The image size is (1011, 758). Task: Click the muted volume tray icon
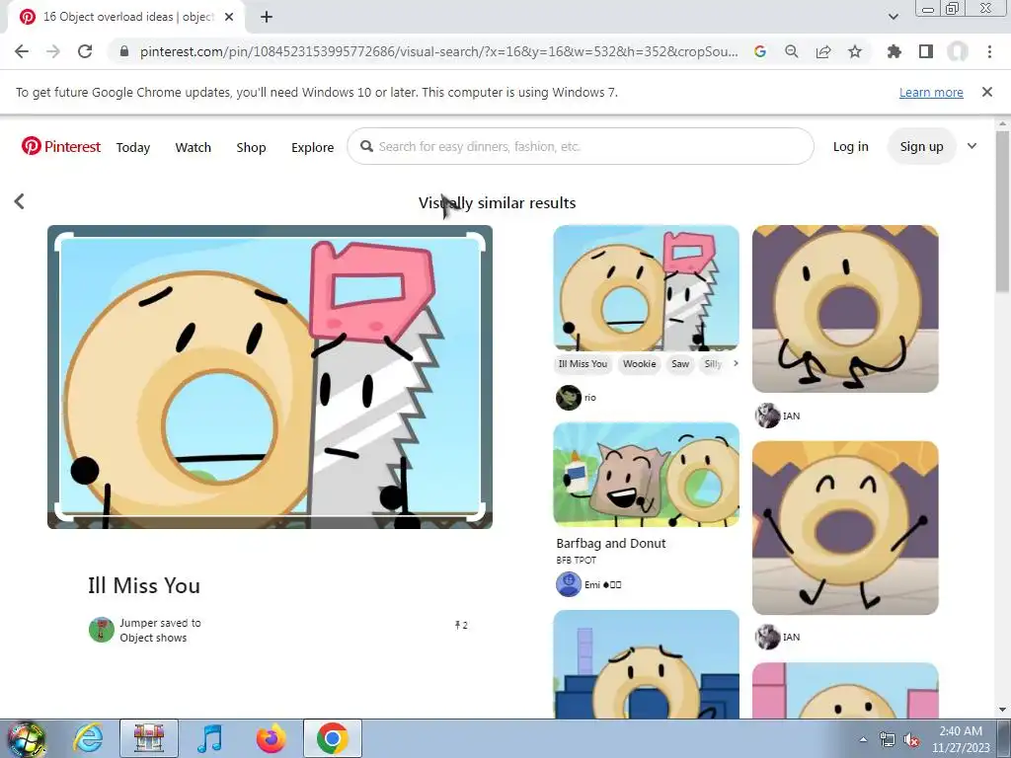911,740
